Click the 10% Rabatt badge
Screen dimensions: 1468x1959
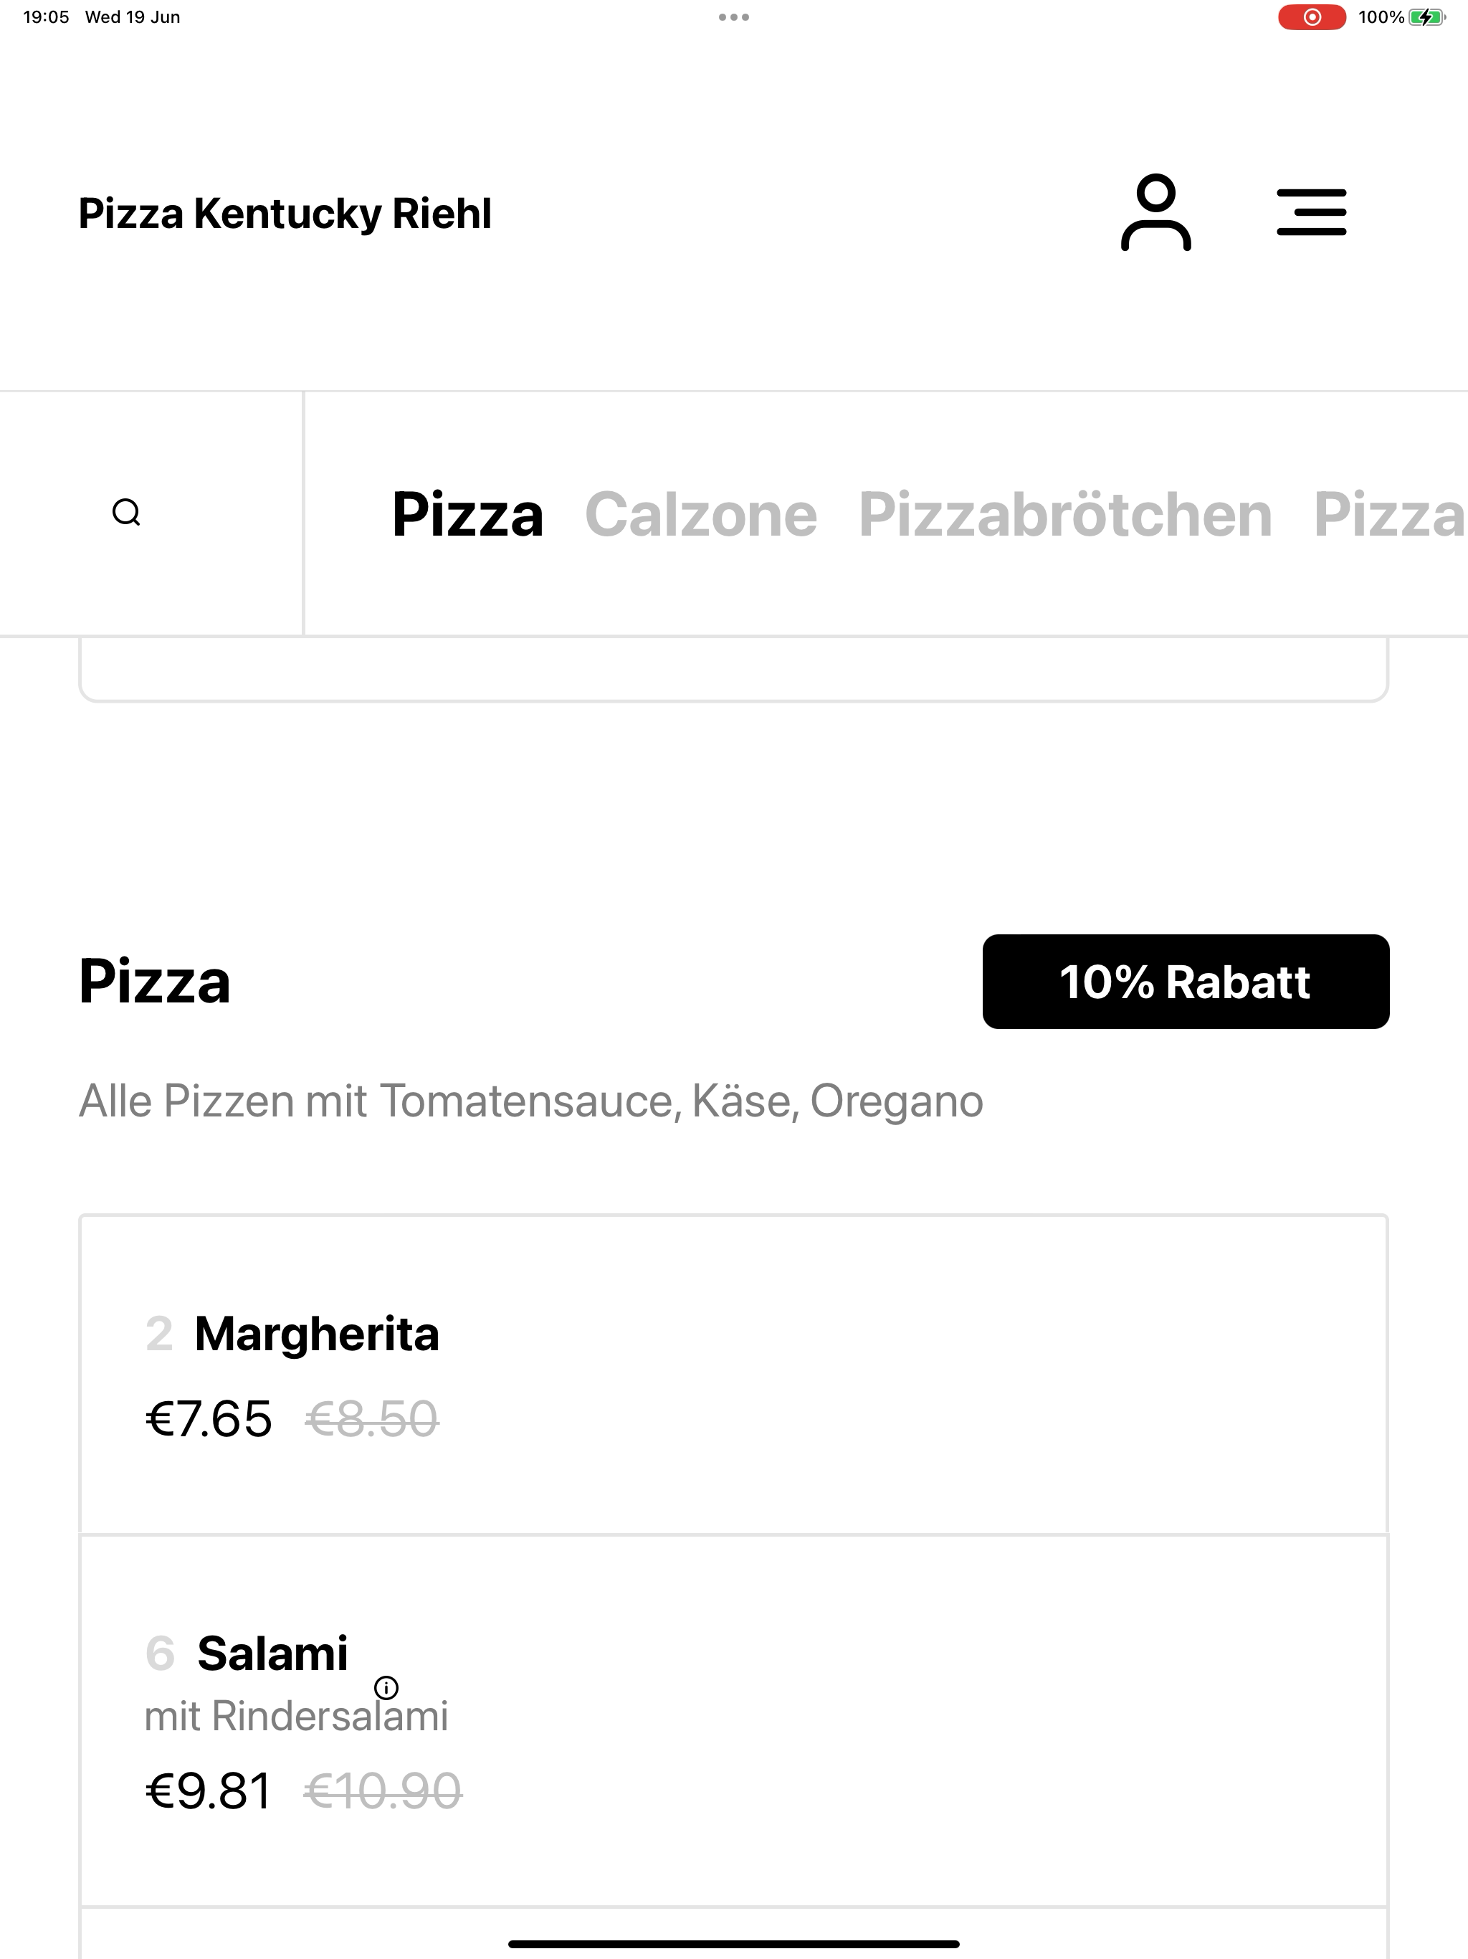coord(1185,981)
